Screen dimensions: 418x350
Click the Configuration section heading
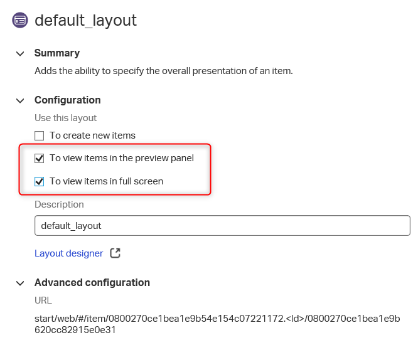[67, 100]
